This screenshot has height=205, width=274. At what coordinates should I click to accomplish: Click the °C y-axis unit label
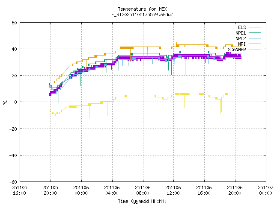click(5, 102)
